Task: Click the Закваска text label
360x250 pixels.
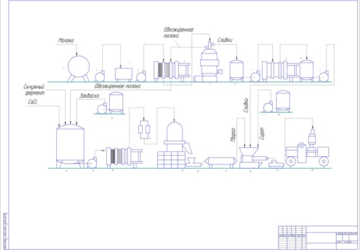Action: click(89, 96)
